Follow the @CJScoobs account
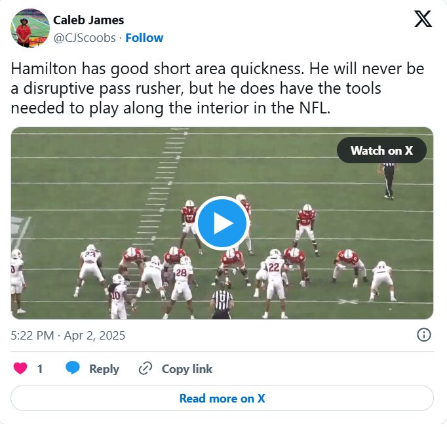This screenshot has height=434, width=447. coord(144,37)
